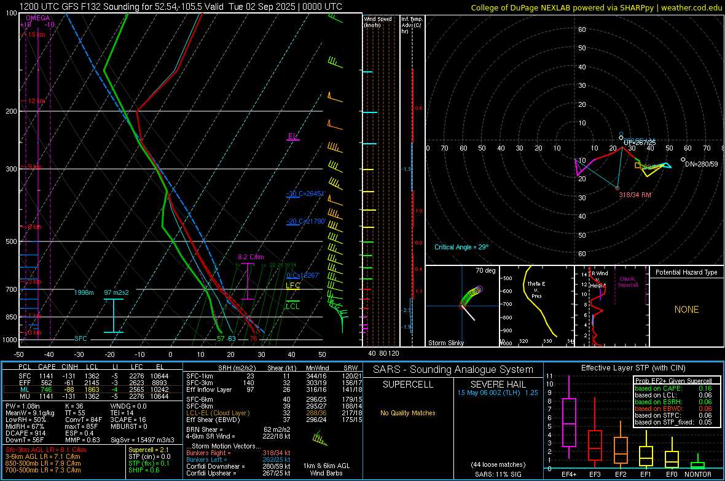This screenshot has width=725, height=481.
Task: Select the 'Eff Inflow Layer' table row
Action: click(x=274, y=389)
